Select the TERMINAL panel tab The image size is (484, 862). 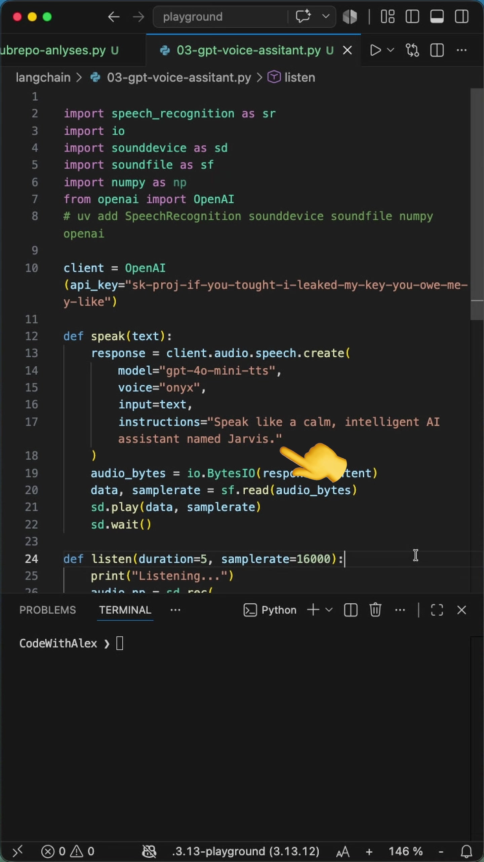coord(125,610)
